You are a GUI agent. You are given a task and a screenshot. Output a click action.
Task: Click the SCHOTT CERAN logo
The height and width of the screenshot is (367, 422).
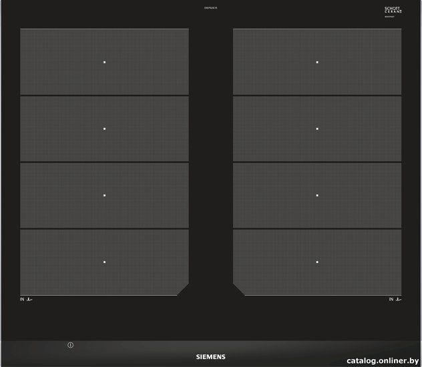(x=393, y=10)
